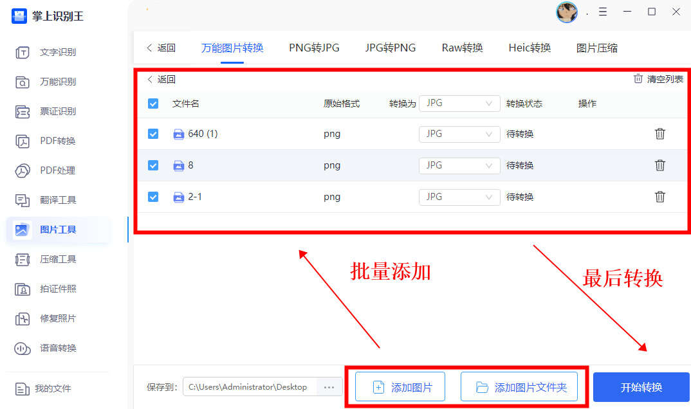691x409 pixels.
Task: Delete the 640 (1) file row
Action: coord(659,134)
